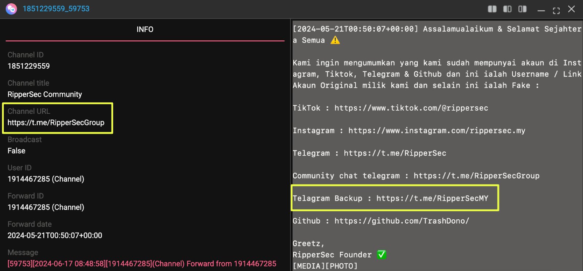Viewport: 583px width, 271px height.
Task: Open the RipperSecGroup channel URL
Action: pos(56,123)
